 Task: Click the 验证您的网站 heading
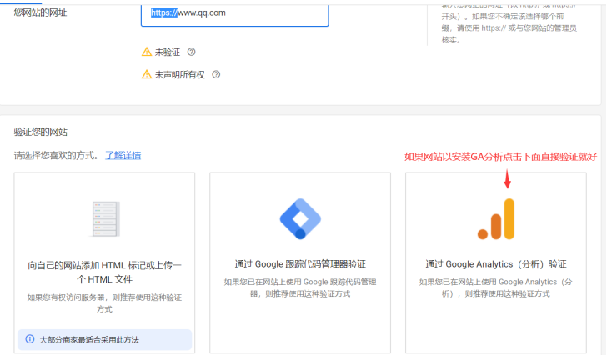click(x=40, y=132)
